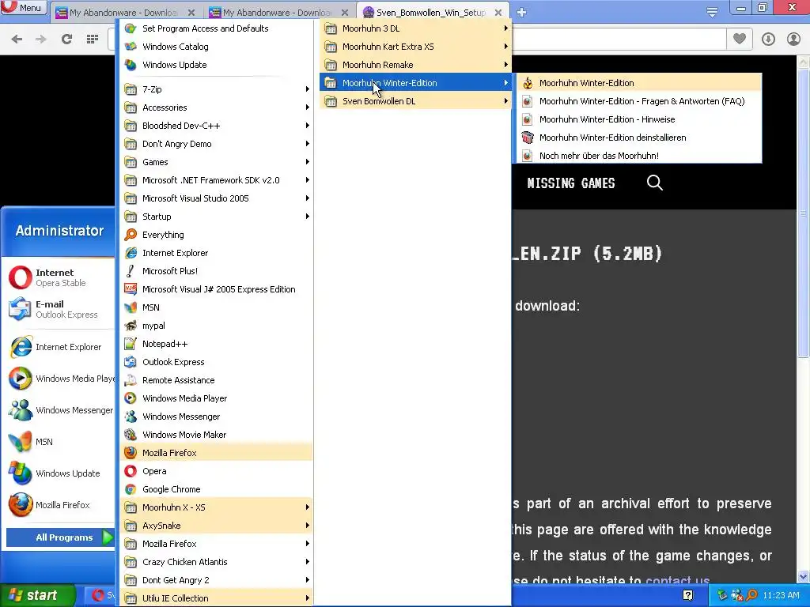810x607 pixels.
Task: Click Internet Explorer icon in All Programs list
Action: [x=131, y=253]
